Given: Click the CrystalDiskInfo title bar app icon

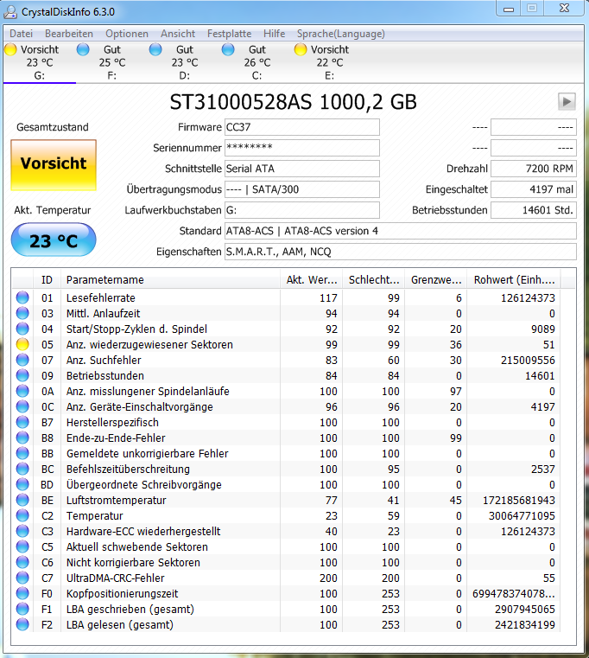Looking at the screenshot, I should click(x=10, y=12).
